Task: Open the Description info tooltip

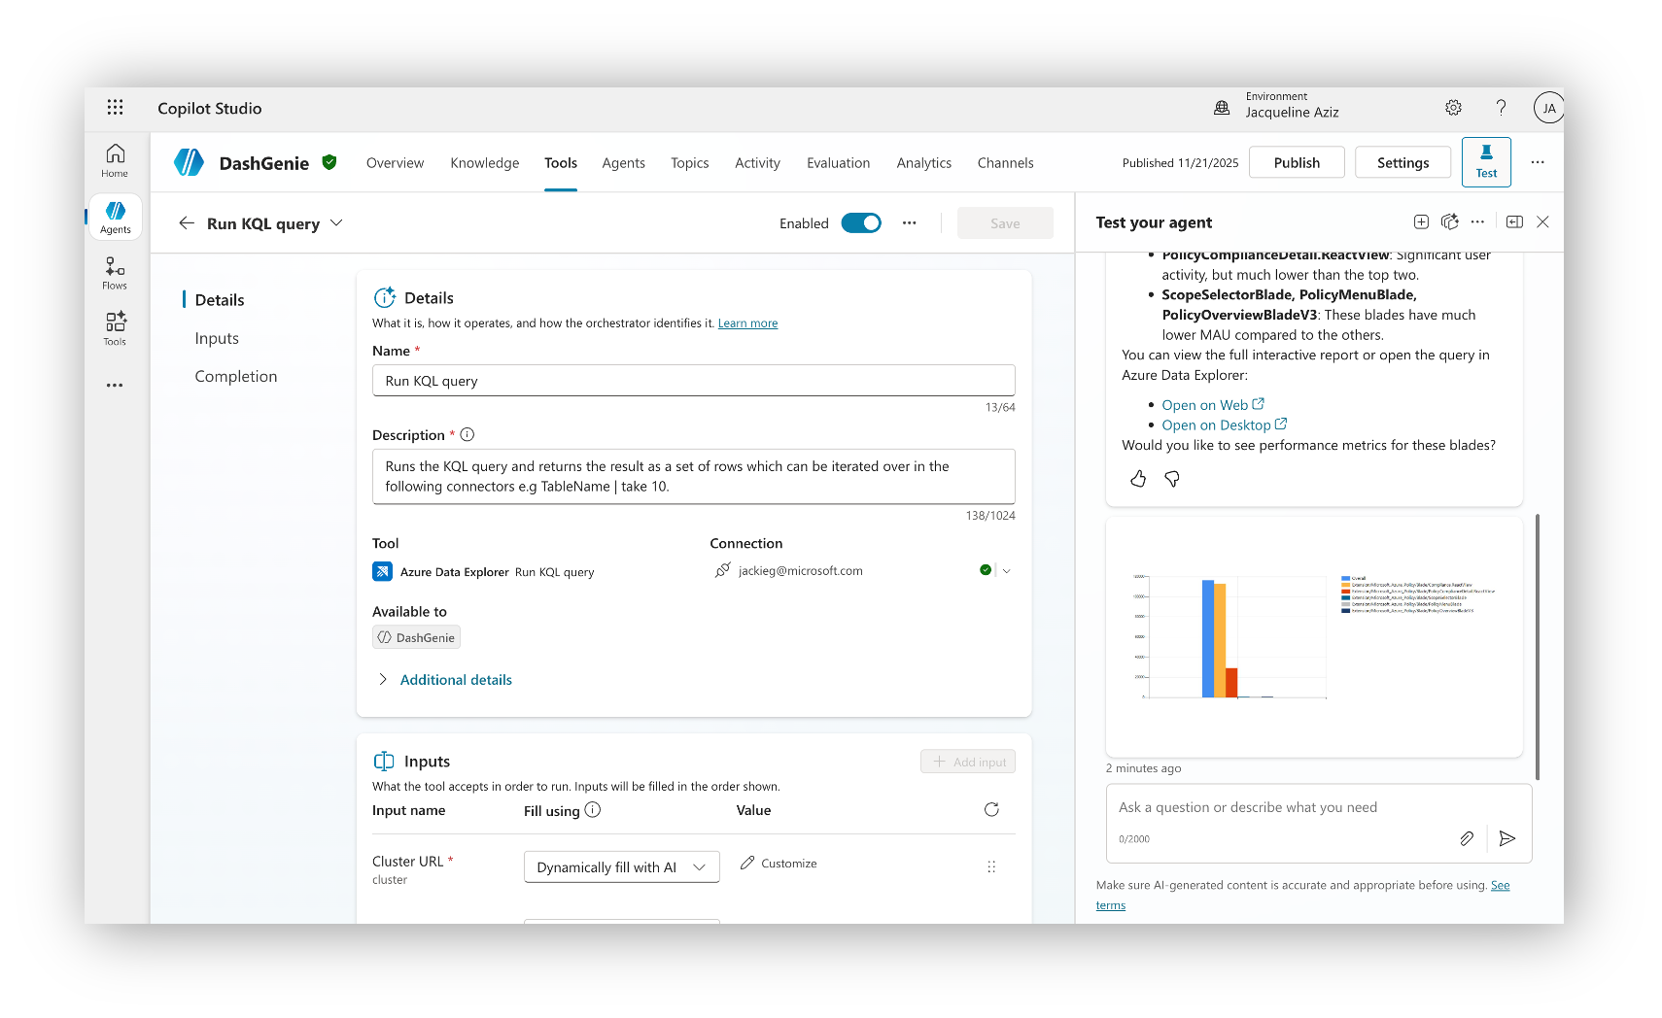Action: [467, 435]
